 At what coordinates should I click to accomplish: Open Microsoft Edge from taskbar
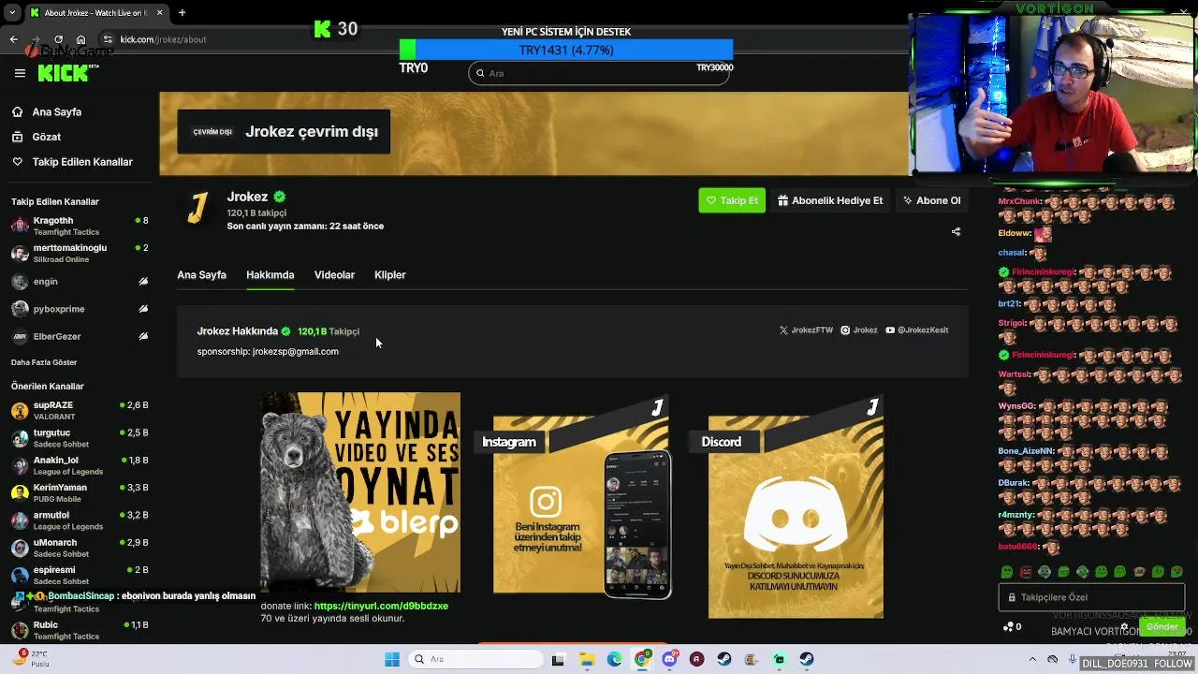[614, 659]
